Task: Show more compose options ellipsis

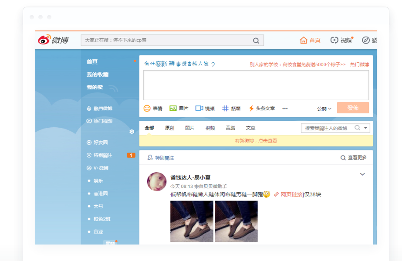Action: pos(285,109)
